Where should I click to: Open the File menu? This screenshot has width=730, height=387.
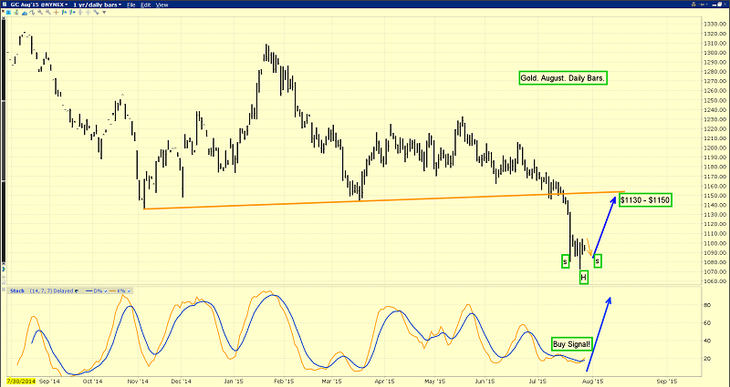(x=132, y=5)
